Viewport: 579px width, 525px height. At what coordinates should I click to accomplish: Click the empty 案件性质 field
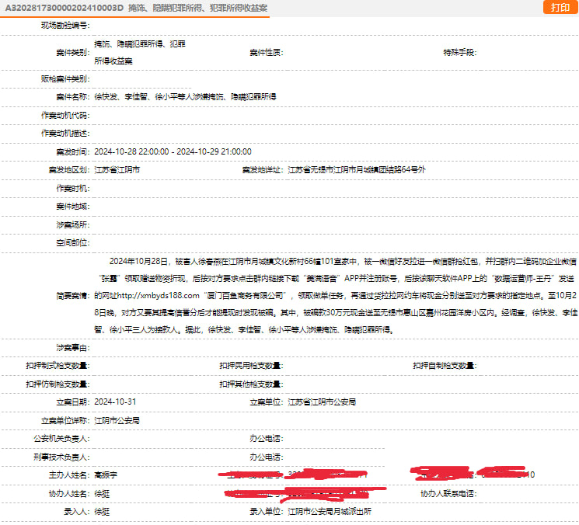350,53
